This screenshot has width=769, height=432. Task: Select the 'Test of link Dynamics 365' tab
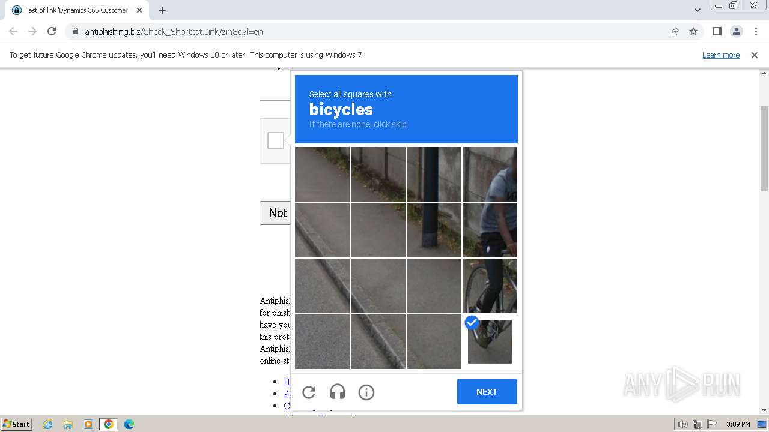coord(77,10)
